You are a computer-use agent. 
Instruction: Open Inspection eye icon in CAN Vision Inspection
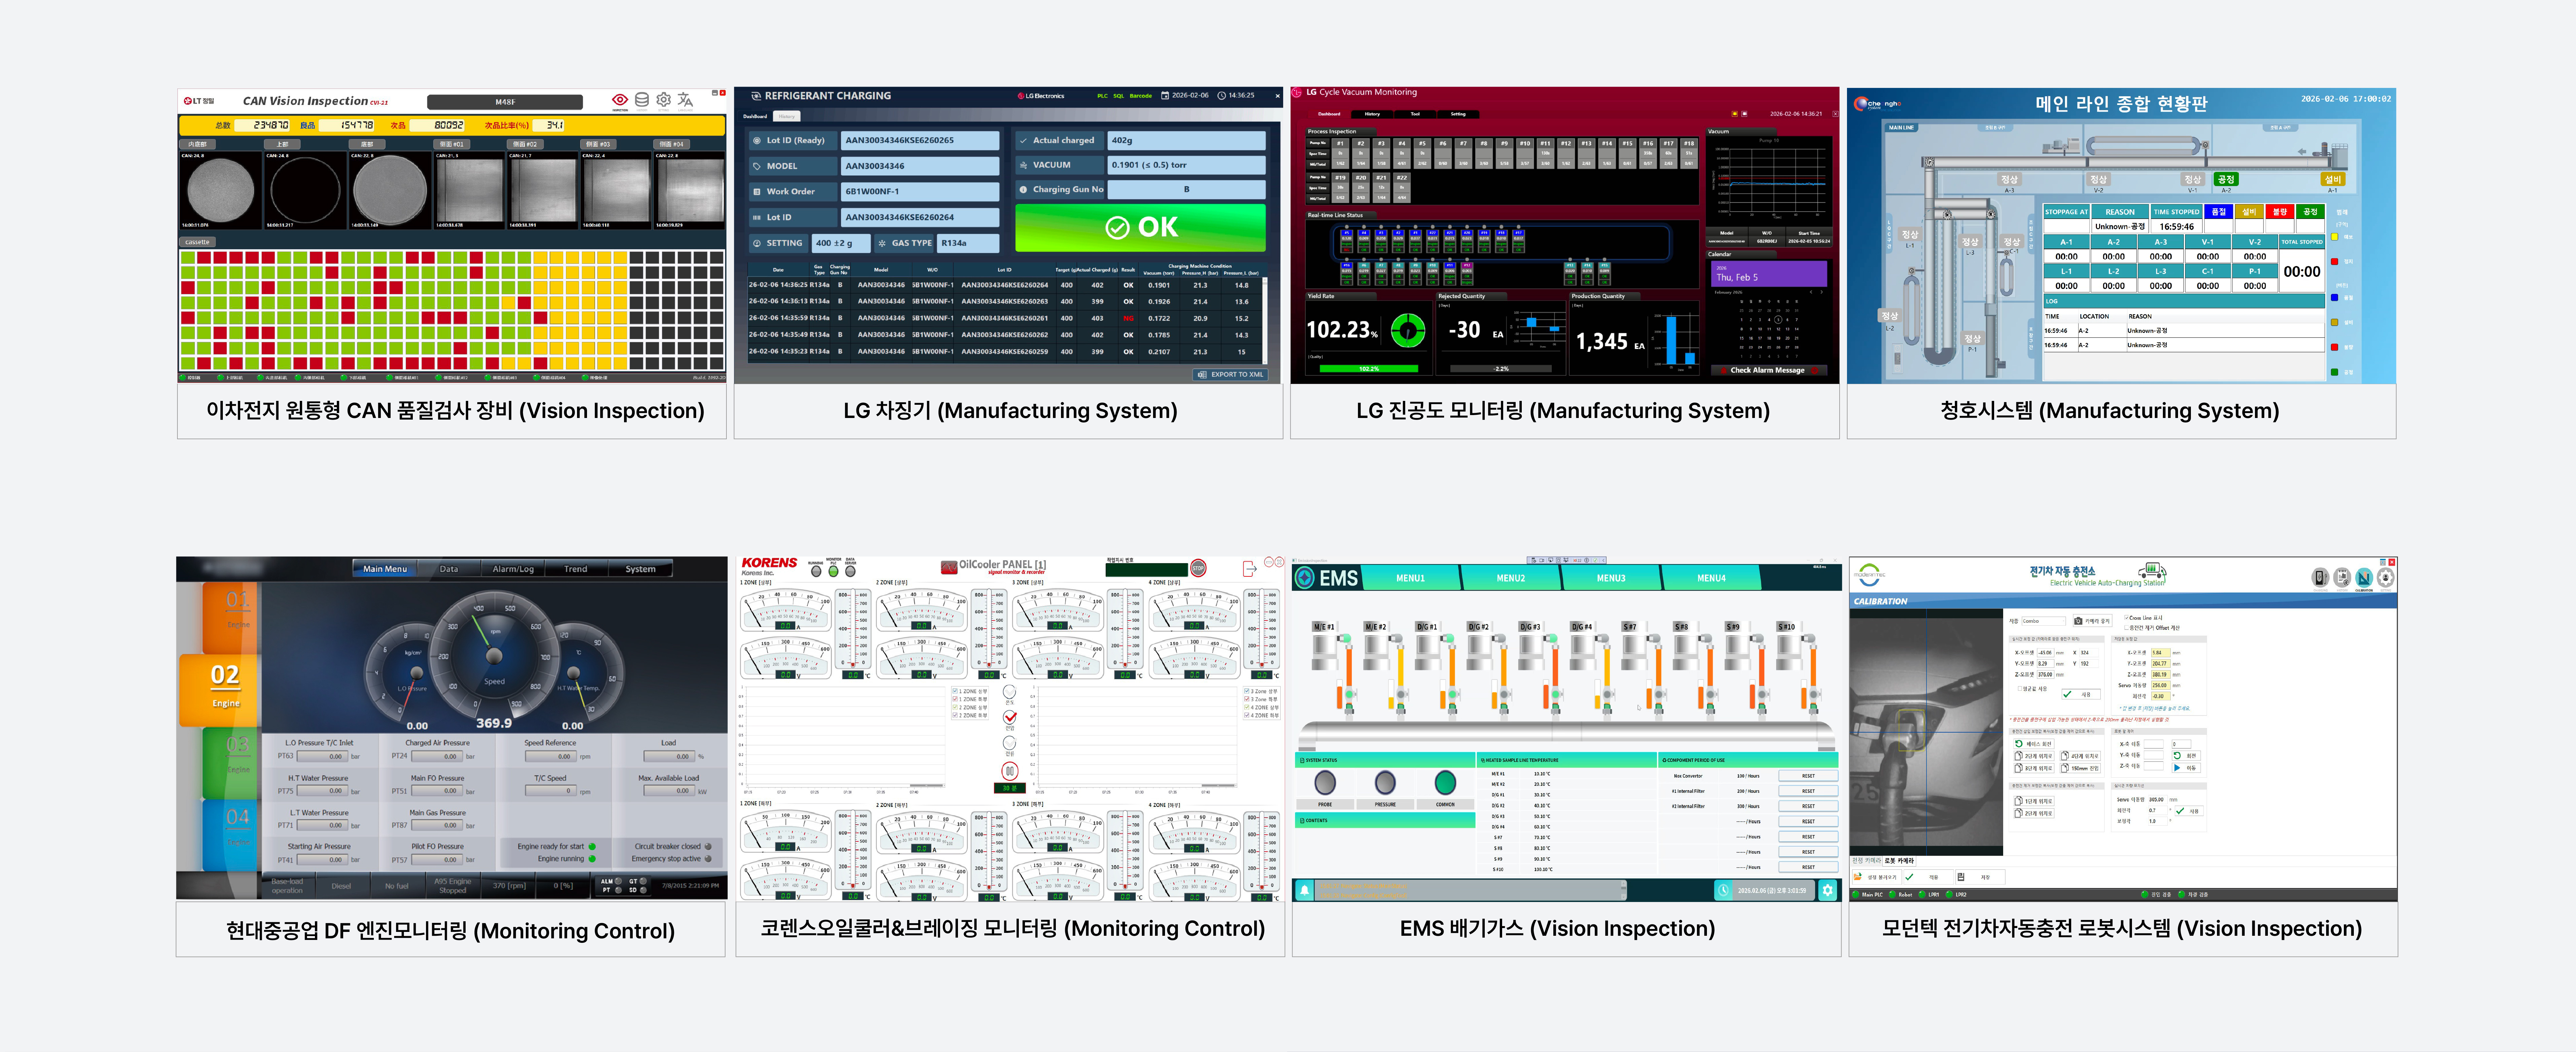tap(620, 100)
